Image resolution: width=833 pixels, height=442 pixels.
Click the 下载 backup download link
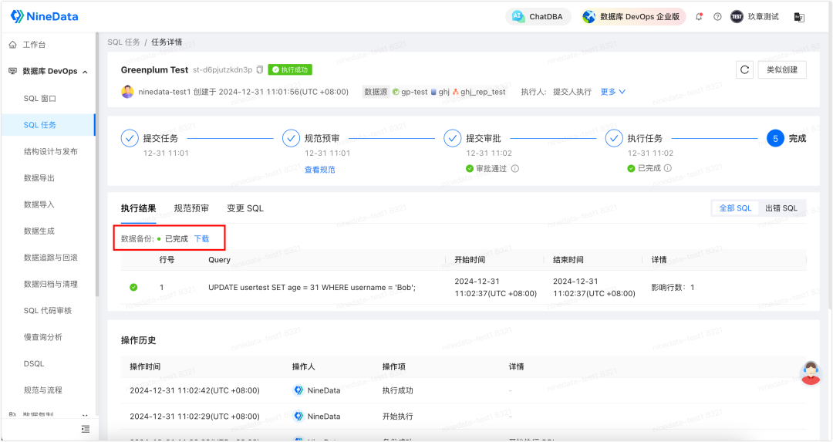[x=201, y=239]
